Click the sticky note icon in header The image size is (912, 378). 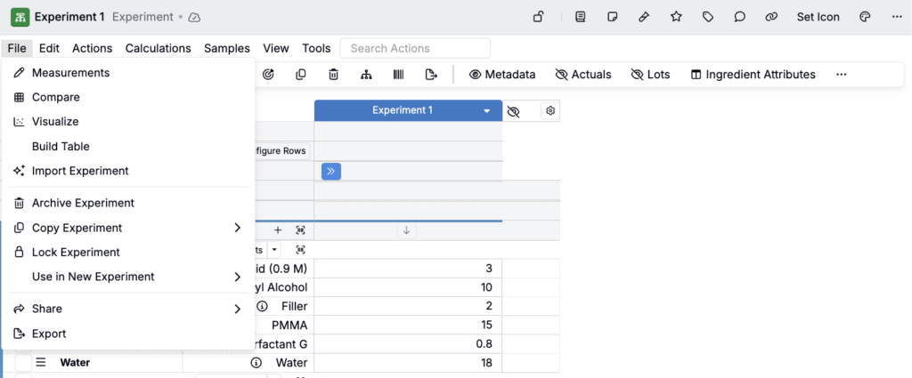[613, 17]
